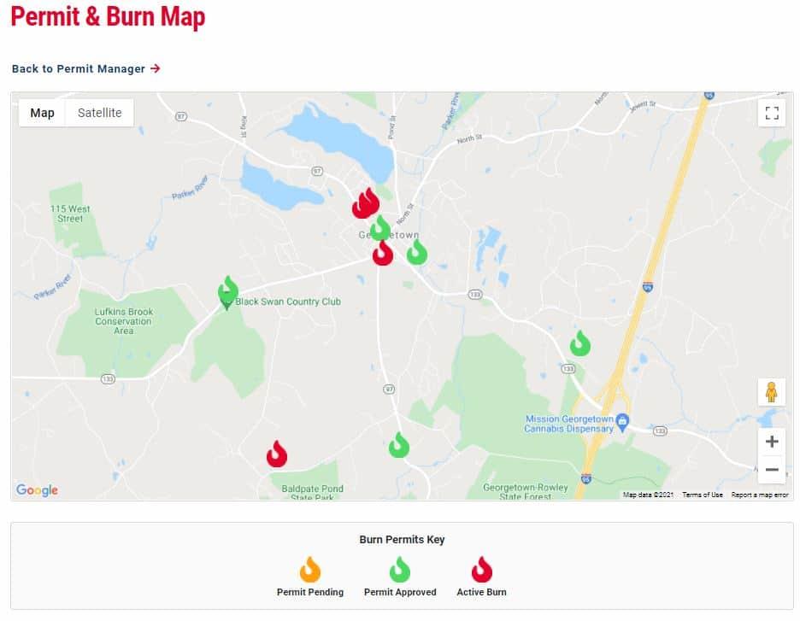Click the Google logo on the map
This screenshot has width=800, height=621.
(x=37, y=490)
